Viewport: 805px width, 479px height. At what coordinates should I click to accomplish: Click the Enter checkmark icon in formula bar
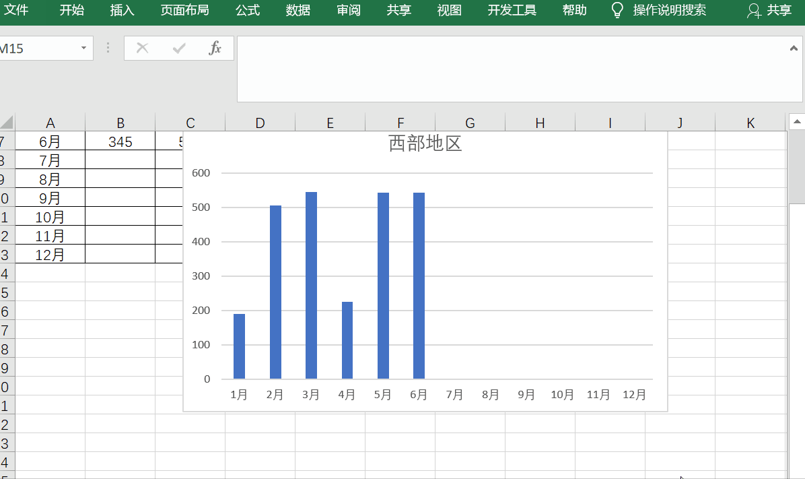(x=179, y=48)
